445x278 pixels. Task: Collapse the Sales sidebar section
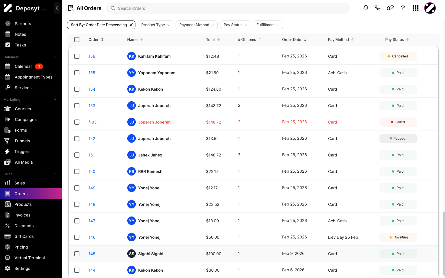(x=55, y=174)
